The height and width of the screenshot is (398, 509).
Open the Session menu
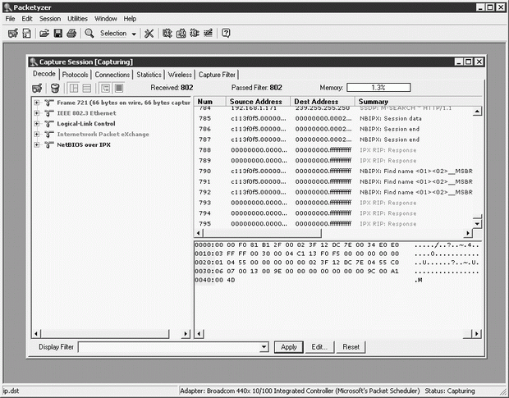(50, 19)
